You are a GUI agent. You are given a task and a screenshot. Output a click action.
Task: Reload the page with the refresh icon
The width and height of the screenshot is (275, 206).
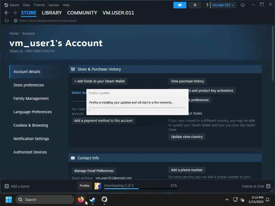coord(7,21)
